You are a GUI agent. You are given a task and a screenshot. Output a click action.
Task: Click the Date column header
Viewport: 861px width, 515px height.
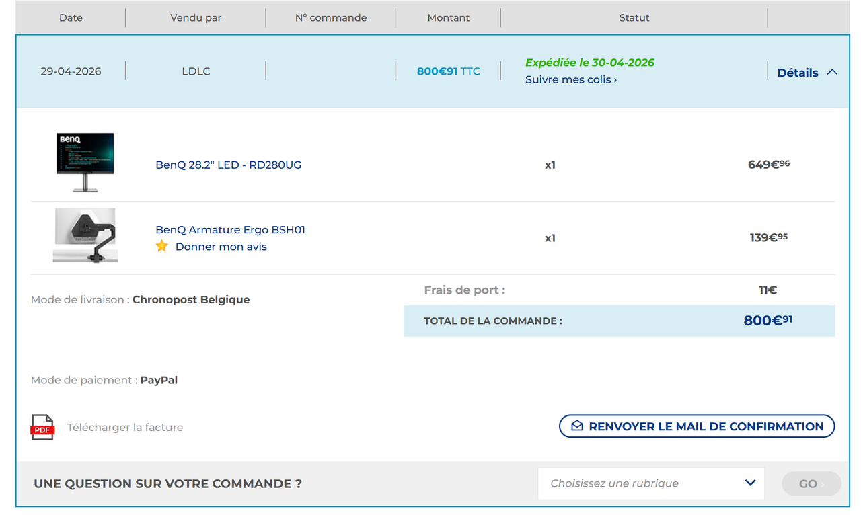[x=71, y=18]
